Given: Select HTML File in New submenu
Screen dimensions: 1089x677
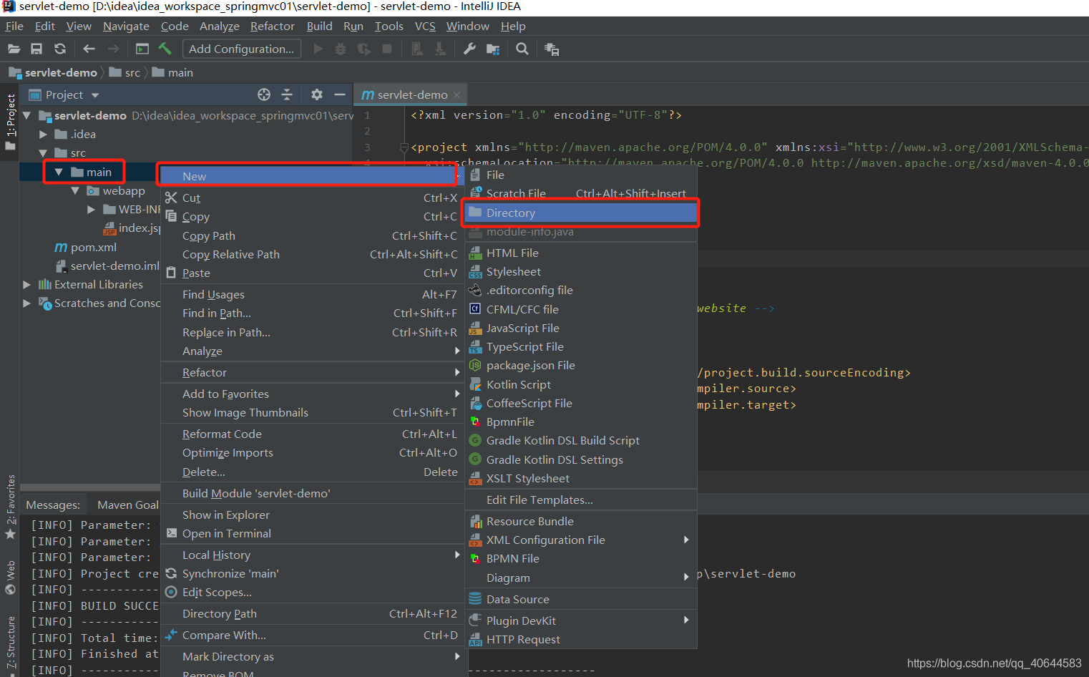Looking at the screenshot, I should (581, 253).
